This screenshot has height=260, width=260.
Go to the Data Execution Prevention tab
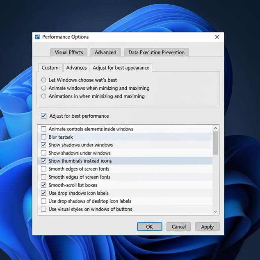tap(156, 52)
